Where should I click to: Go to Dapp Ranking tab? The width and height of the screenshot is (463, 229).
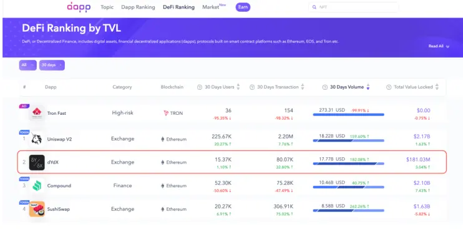138,7
